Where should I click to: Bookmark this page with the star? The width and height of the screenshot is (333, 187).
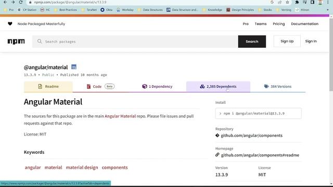(x=287, y=2)
